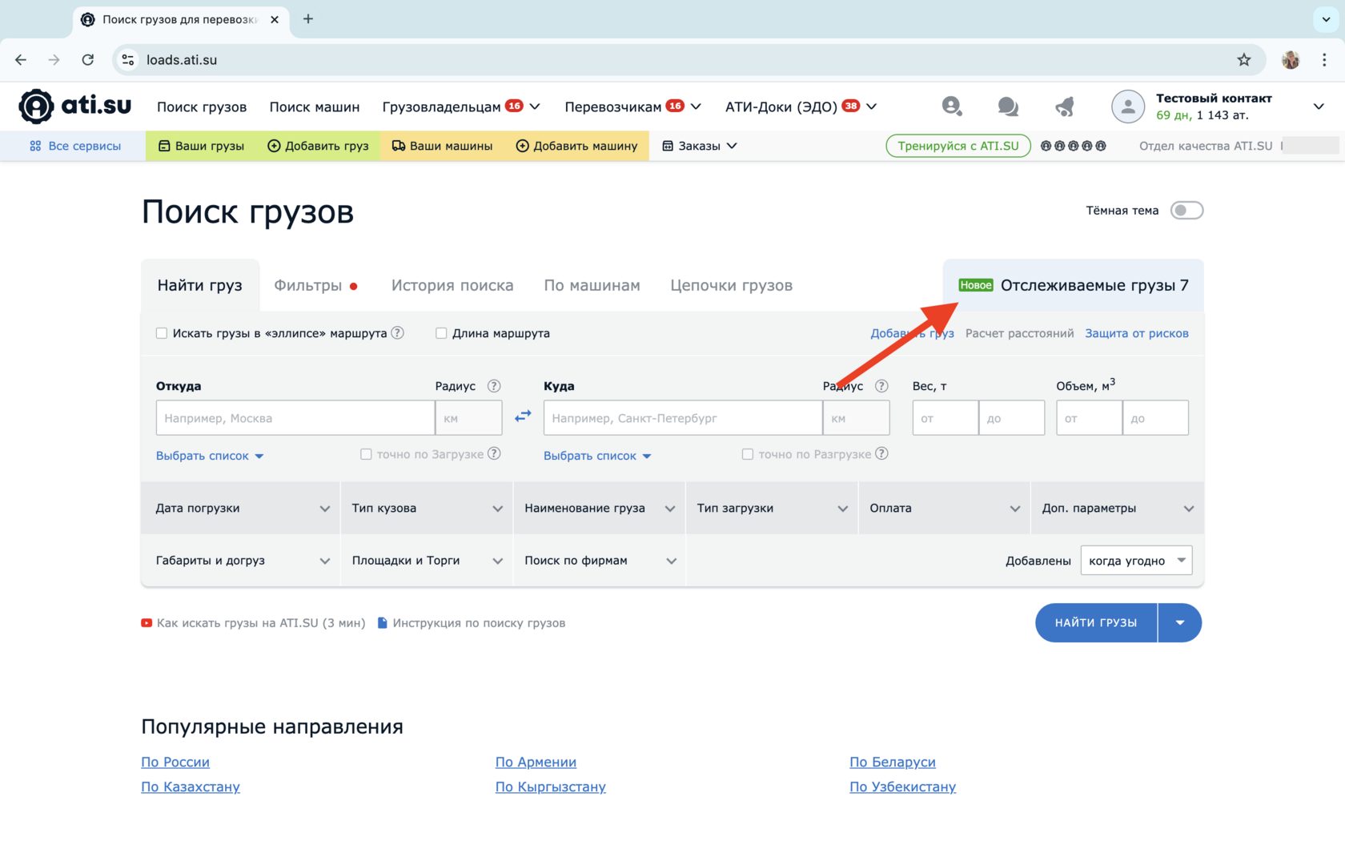Toggle the Тёмная тема switch
1345x841 pixels.
1186,211
